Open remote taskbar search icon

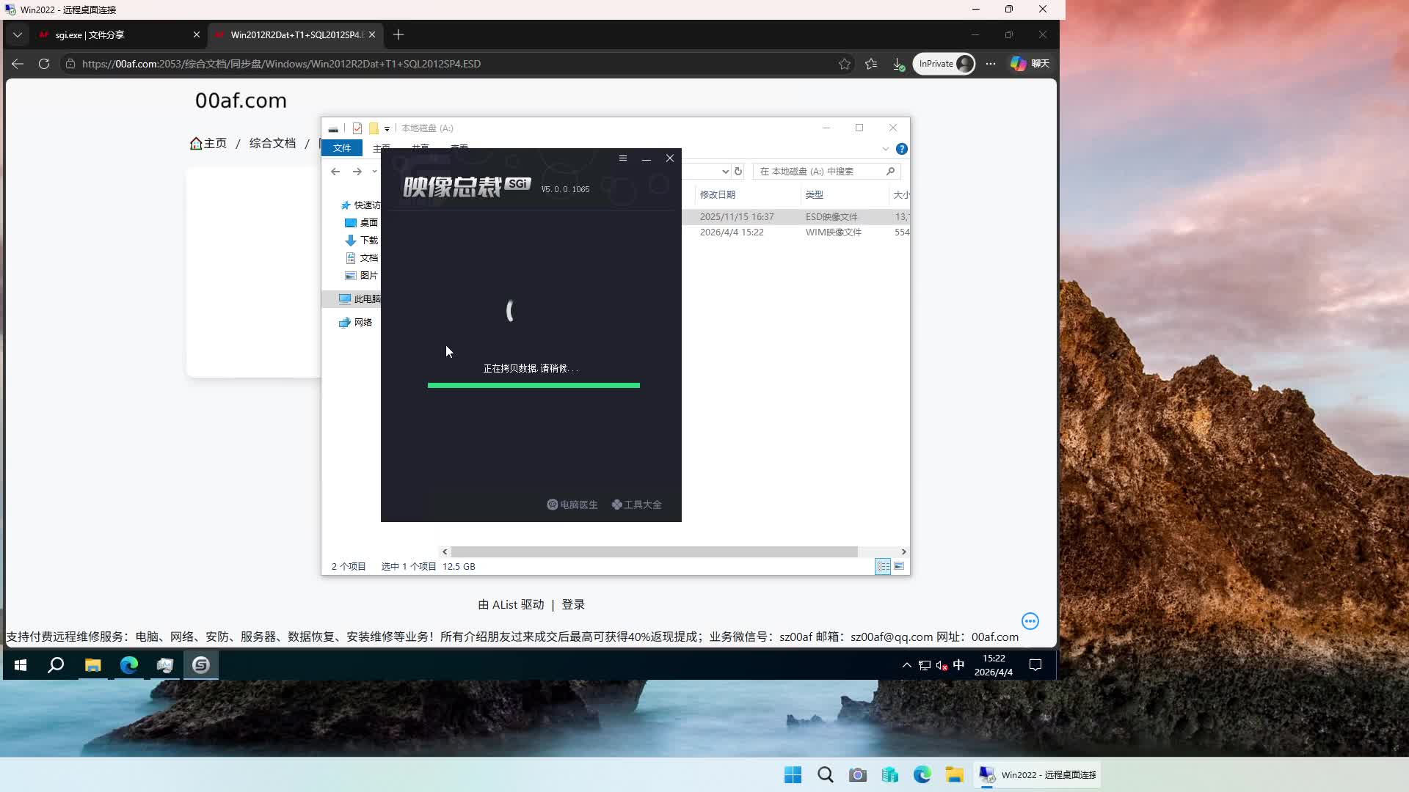56,665
